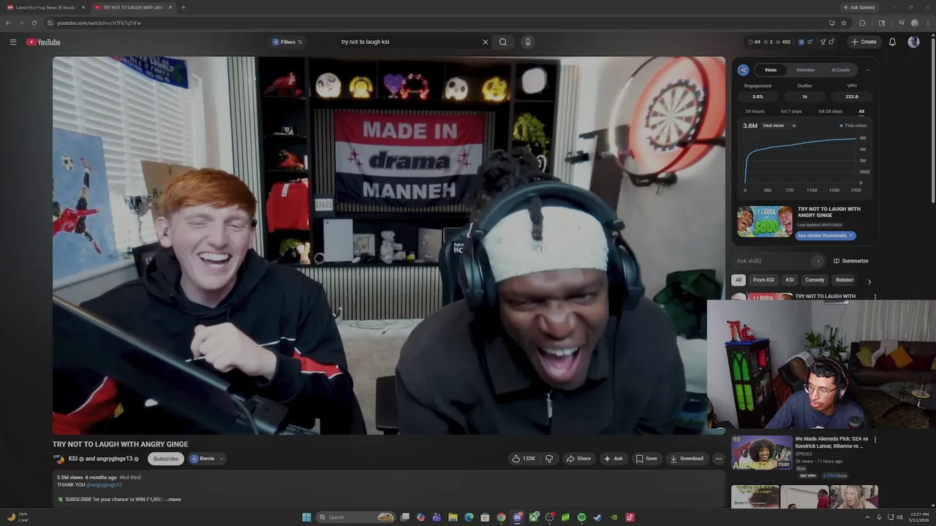Switch to the vidIQ Overview tab
The width and height of the screenshot is (936, 526).
click(x=805, y=70)
